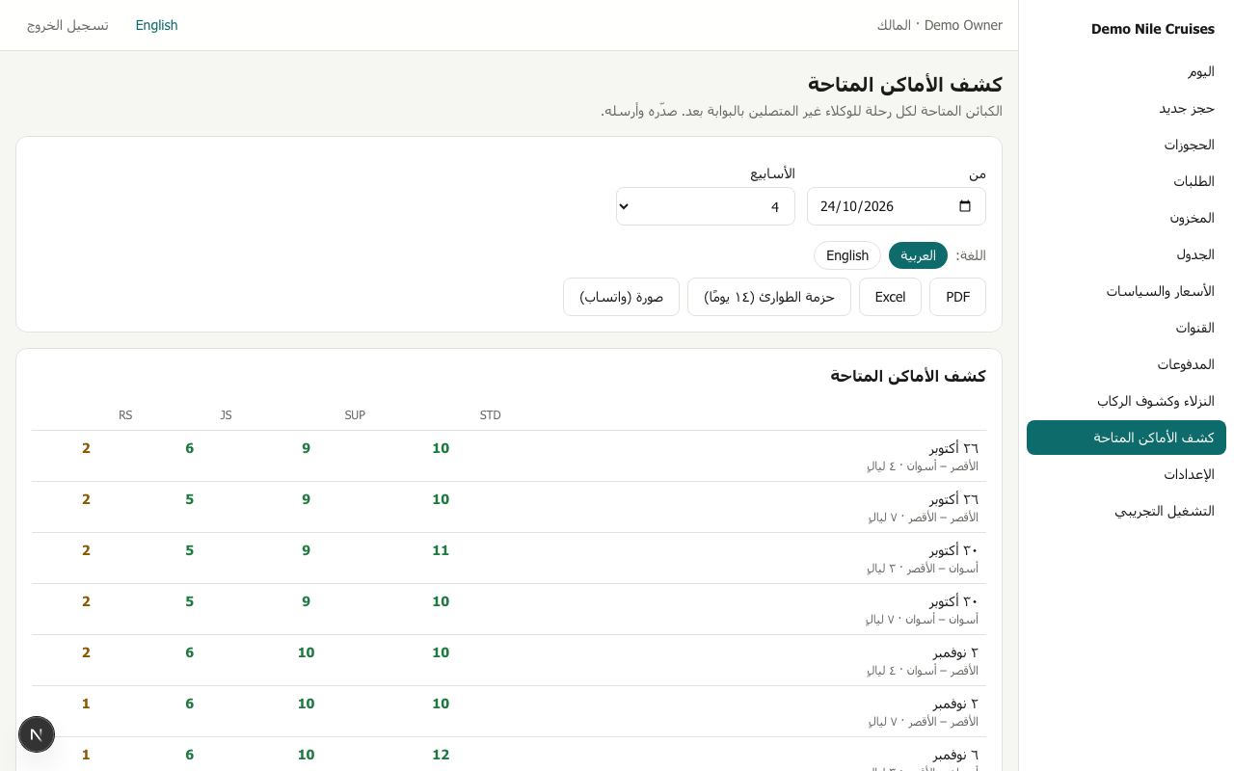Screen dimensions: 1234x771
Task: Open النزلاء وكشوف الركاب page
Action: pos(1126,401)
